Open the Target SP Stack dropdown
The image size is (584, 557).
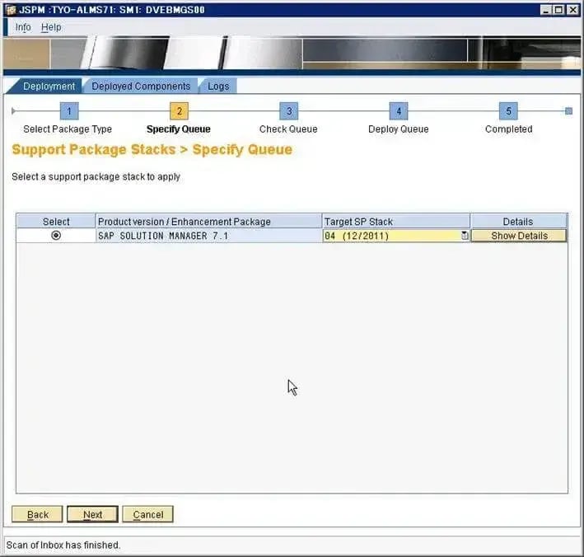coord(465,236)
